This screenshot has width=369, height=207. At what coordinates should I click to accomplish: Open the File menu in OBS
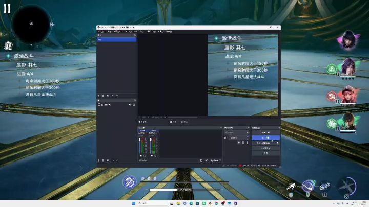[x=100, y=31]
